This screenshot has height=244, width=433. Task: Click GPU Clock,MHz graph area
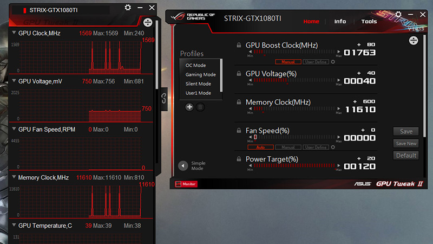click(81, 57)
